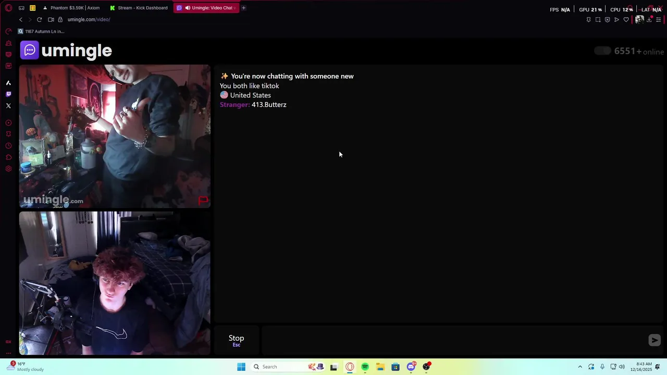The image size is (667, 375).
Task: Switch to the Phantom Axiom tab
Action: point(71,8)
